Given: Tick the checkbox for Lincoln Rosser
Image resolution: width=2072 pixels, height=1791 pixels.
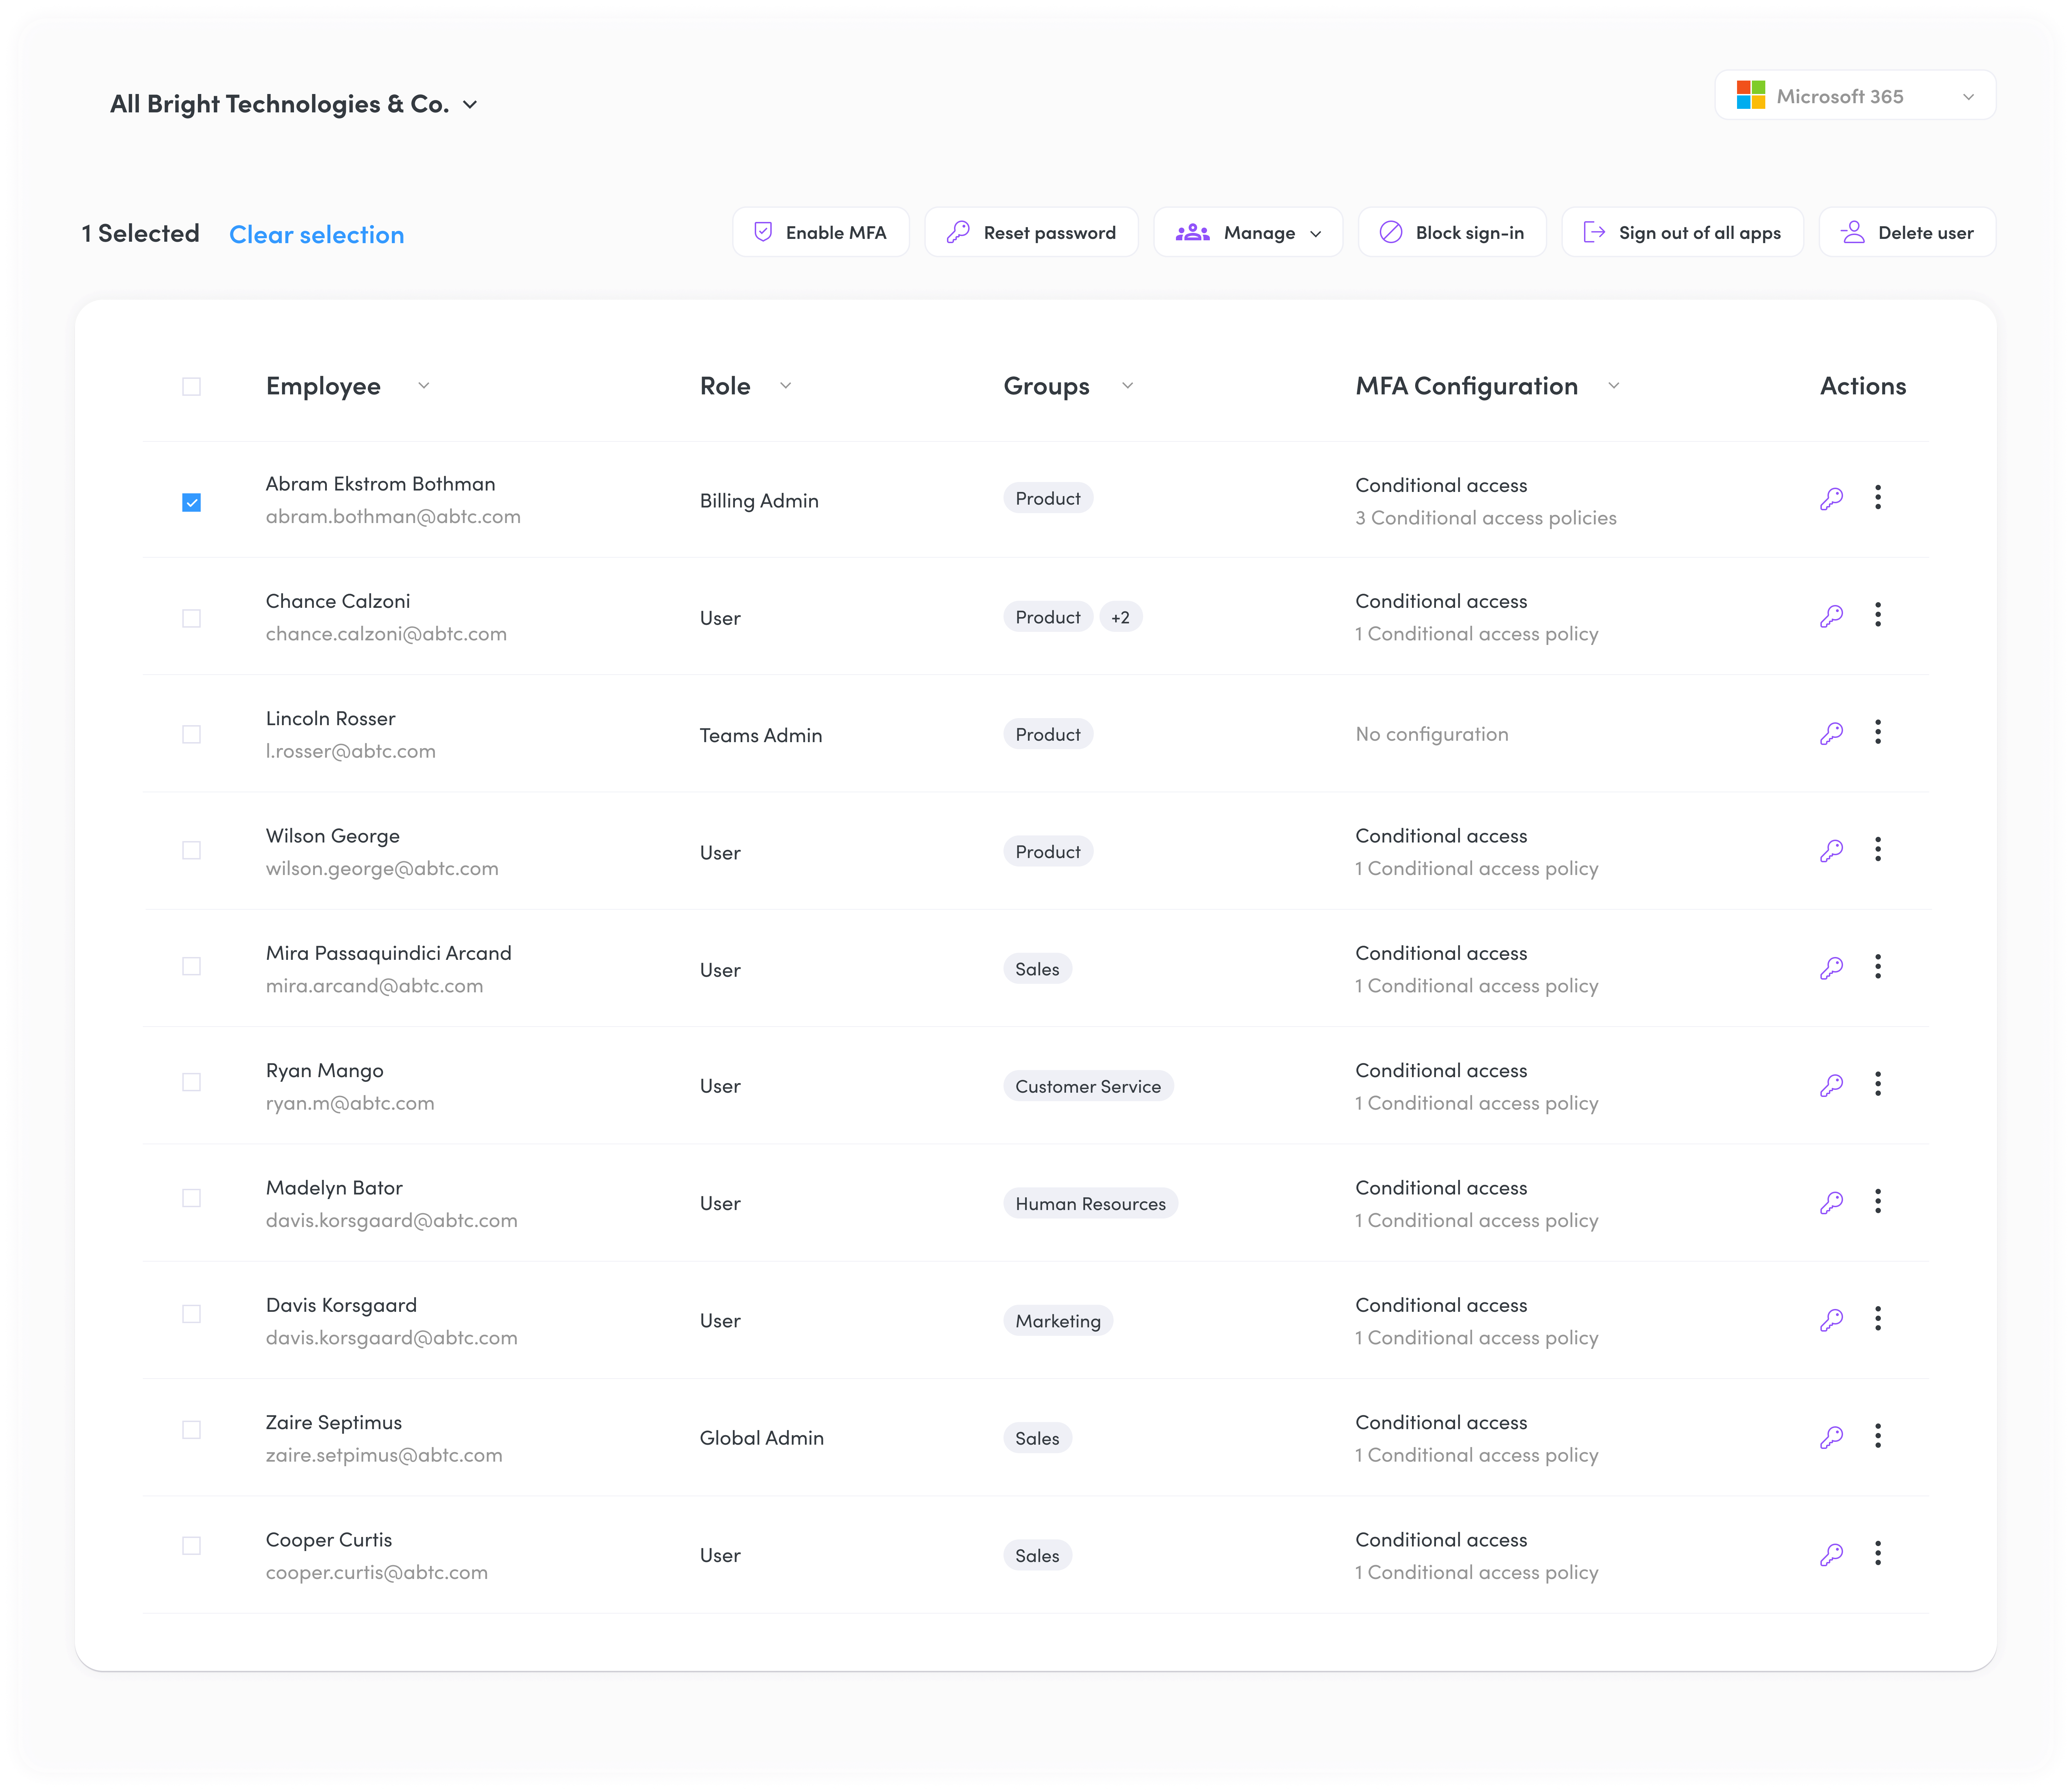Looking at the screenshot, I should (192, 734).
